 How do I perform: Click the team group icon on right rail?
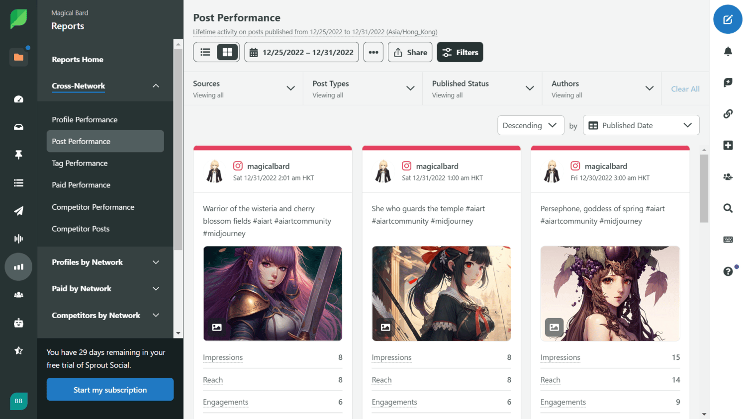[728, 176]
